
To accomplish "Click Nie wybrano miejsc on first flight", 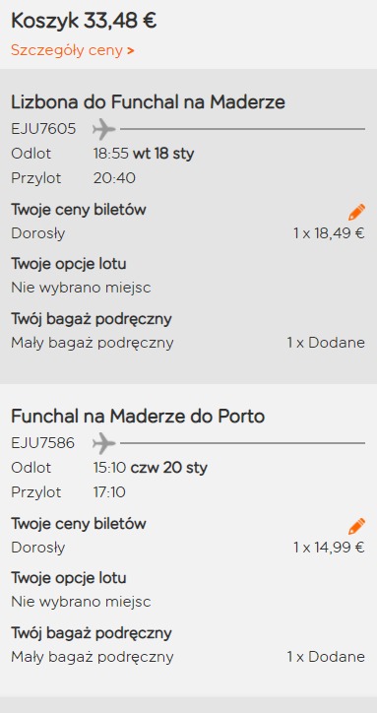I will tap(81, 288).
